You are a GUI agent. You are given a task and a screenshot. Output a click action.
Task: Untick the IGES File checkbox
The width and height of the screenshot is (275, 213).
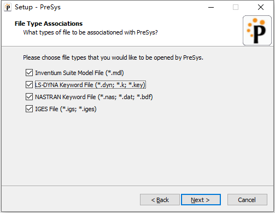coord(29,109)
